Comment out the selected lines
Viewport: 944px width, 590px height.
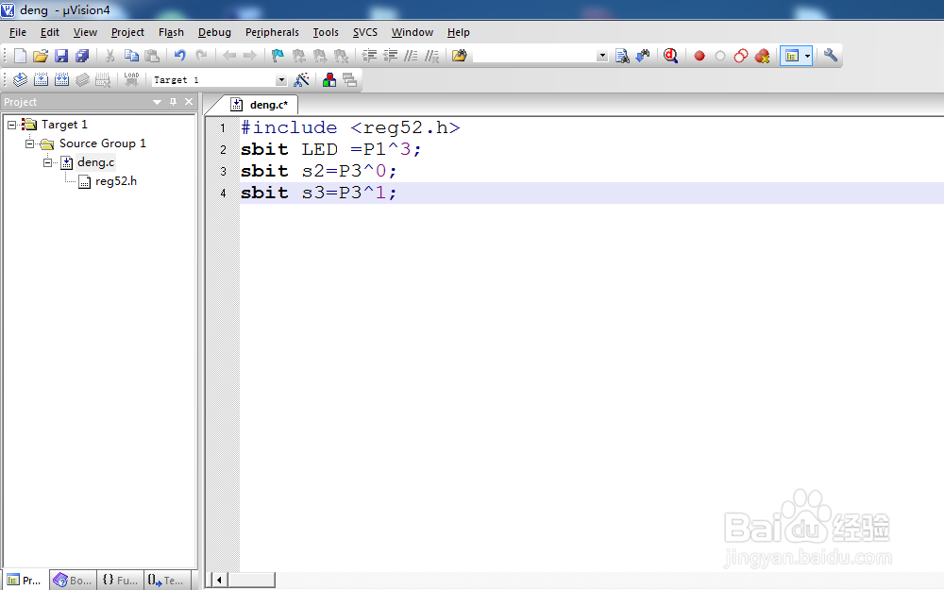point(412,56)
